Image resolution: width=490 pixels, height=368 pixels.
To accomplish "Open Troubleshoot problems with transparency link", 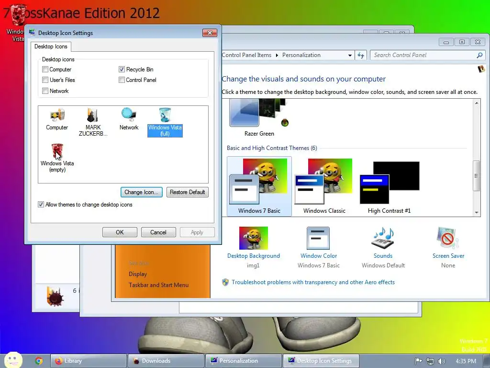I will pos(313,282).
